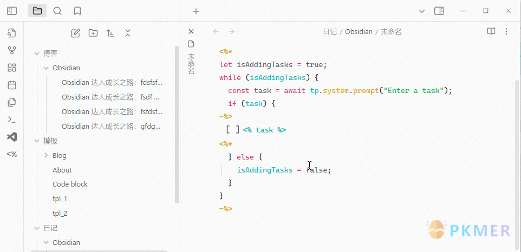Click the "Enter a task" string

[414, 90]
